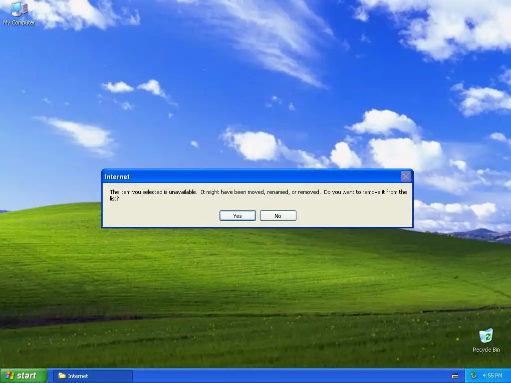Click the keyboard icon in the taskbar
The image size is (511, 383).
[x=455, y=376]
